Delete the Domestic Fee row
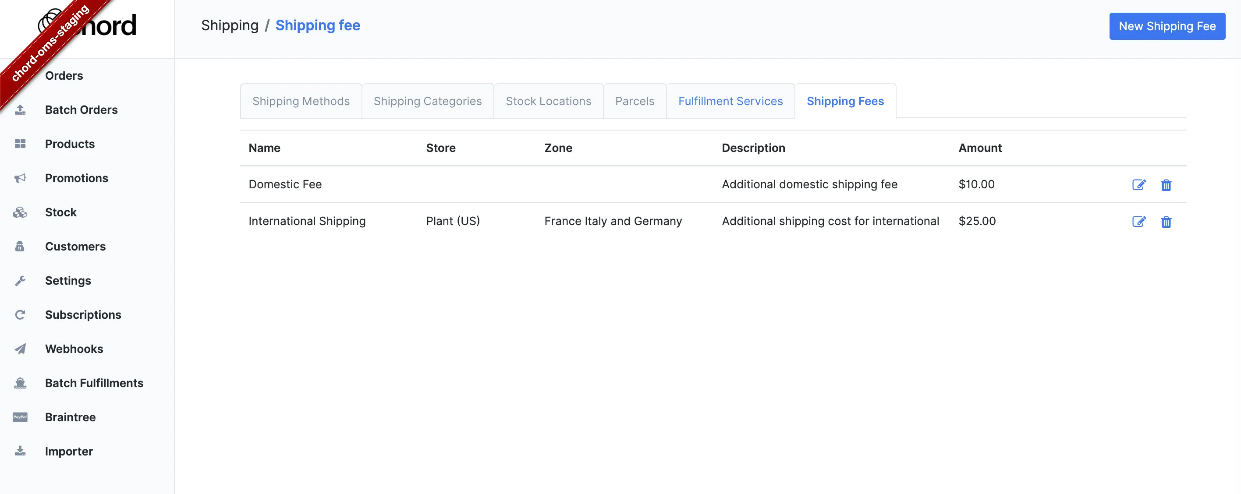This screenshot has width=1241, height=494. [x=1166, y=185]
